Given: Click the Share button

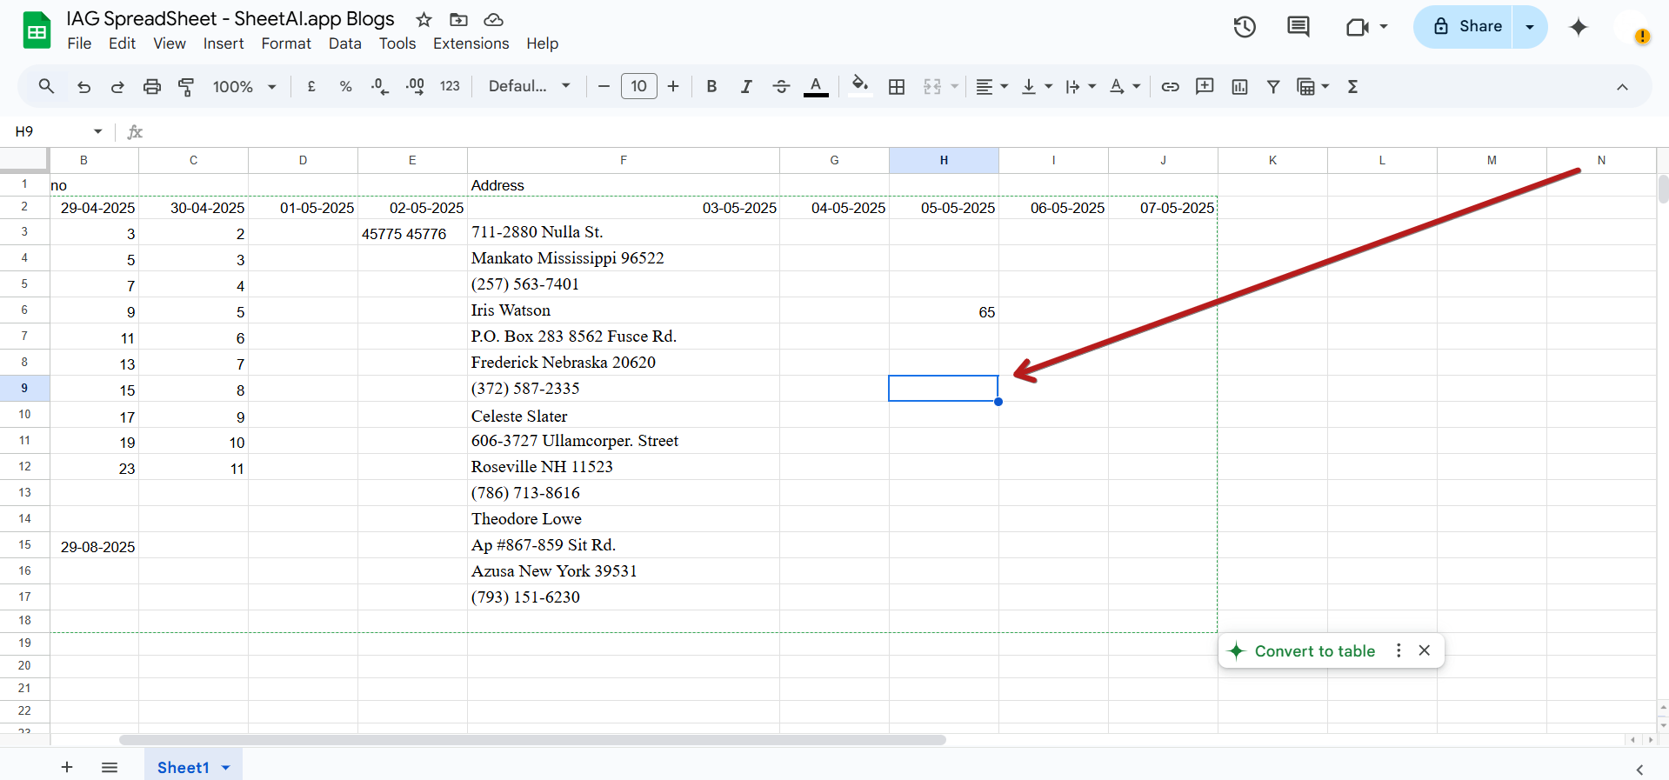Looking at the screenshot, I should [x=1464, y=27].
